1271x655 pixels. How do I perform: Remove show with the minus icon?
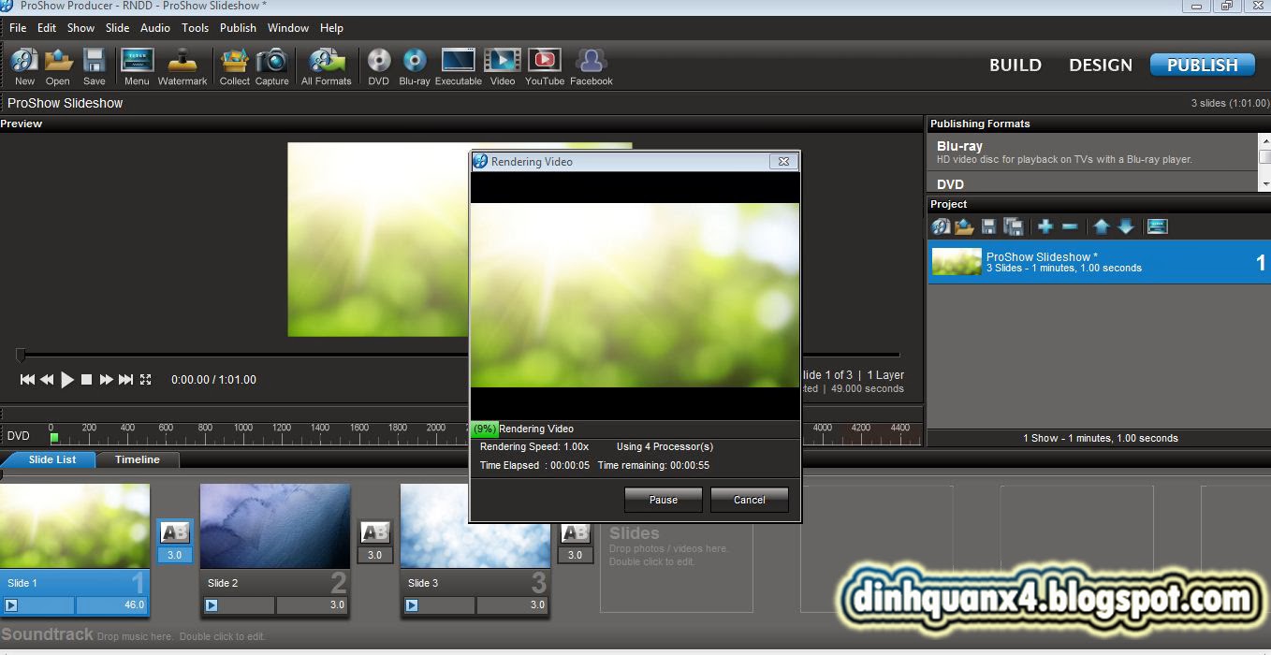coord(1070,226)
